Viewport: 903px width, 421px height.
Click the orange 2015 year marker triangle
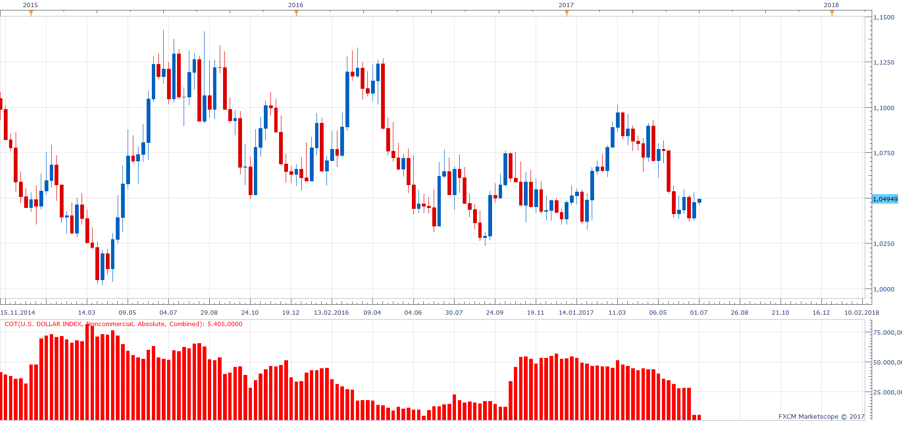point(31,13)
